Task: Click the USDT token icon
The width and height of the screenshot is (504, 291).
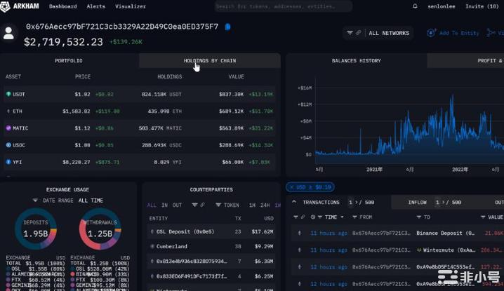Action: [8, 94]
